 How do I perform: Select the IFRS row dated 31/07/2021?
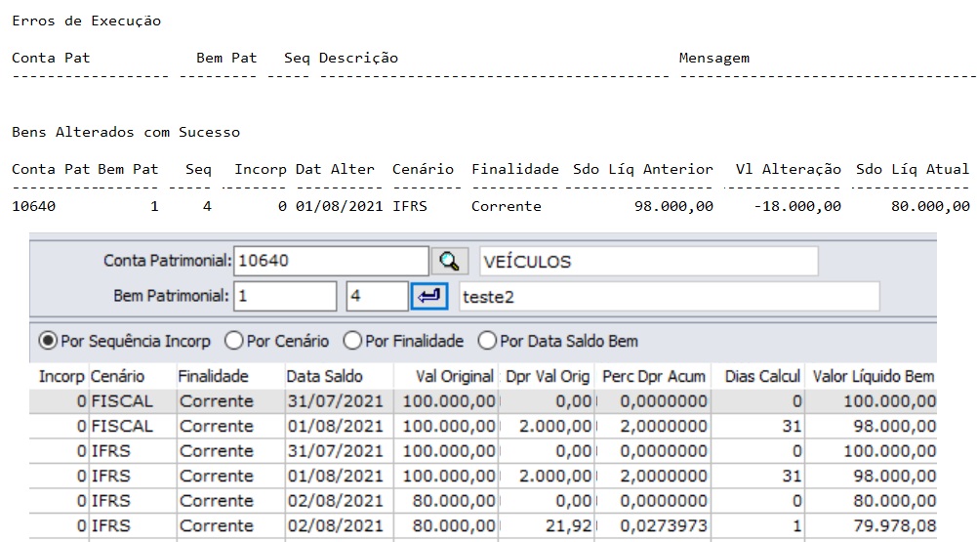[x=483, y=451]
